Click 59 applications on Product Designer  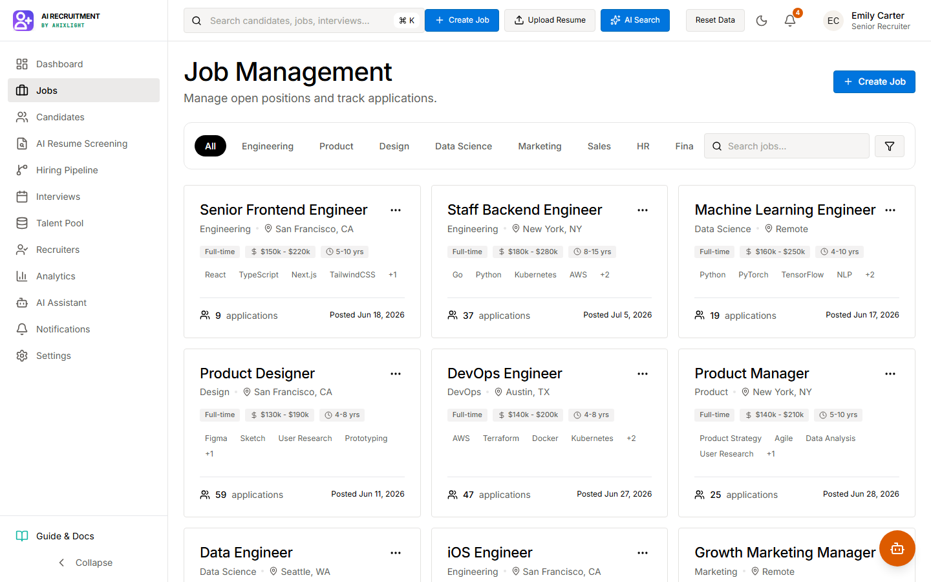click(x=242, y=495)
